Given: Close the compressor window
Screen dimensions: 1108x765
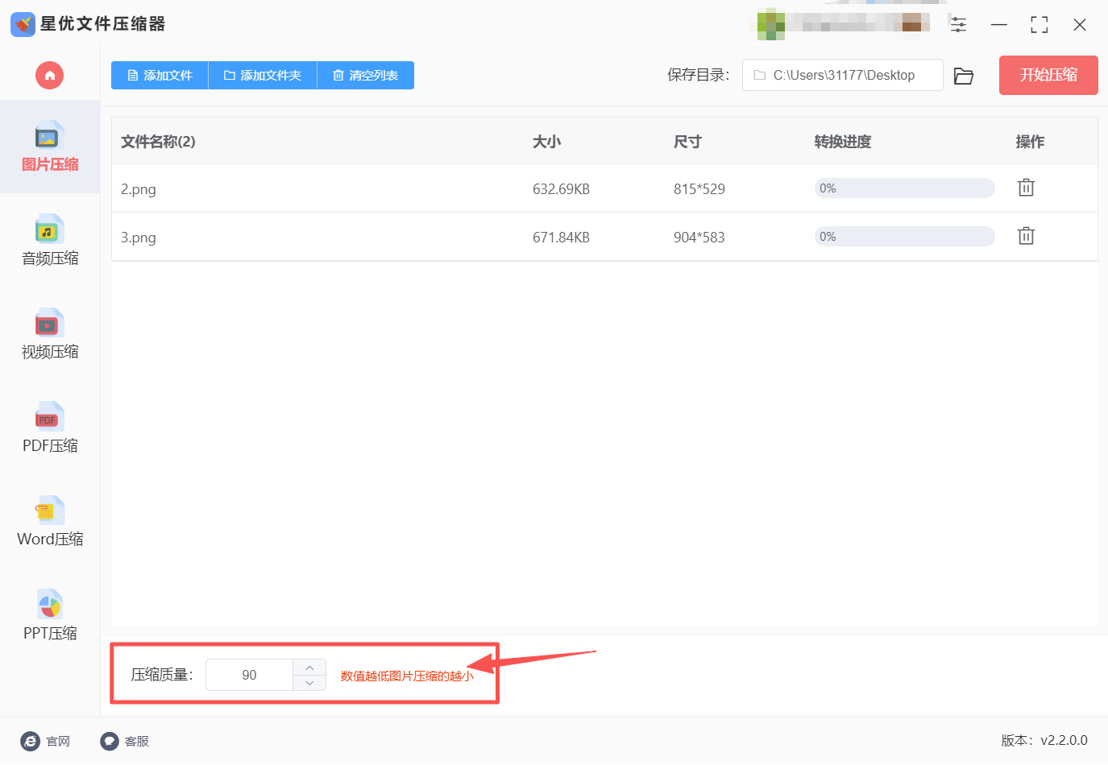Looking at the screenshot, I should pyautogui.click(x=1080, y=24).
